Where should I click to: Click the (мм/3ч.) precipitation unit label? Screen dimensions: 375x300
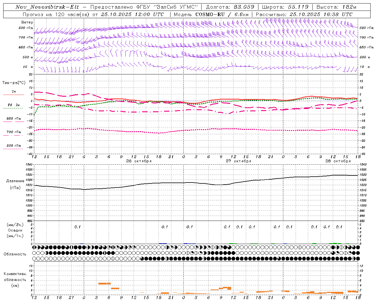(x=15, y=225)
